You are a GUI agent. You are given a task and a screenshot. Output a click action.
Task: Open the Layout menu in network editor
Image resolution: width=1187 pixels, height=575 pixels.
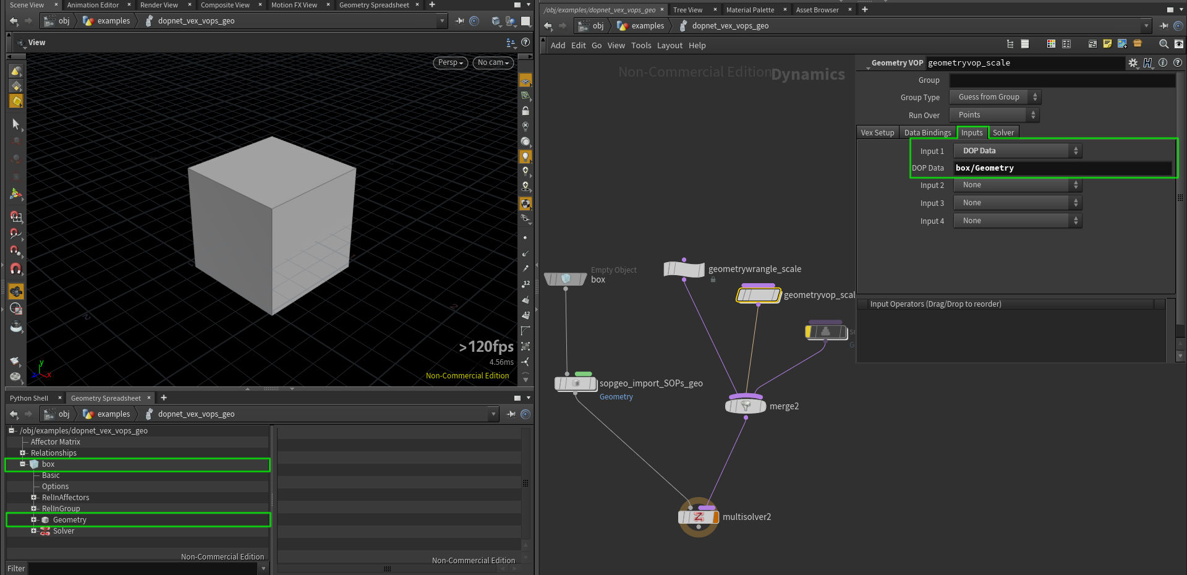coord(670,46)
